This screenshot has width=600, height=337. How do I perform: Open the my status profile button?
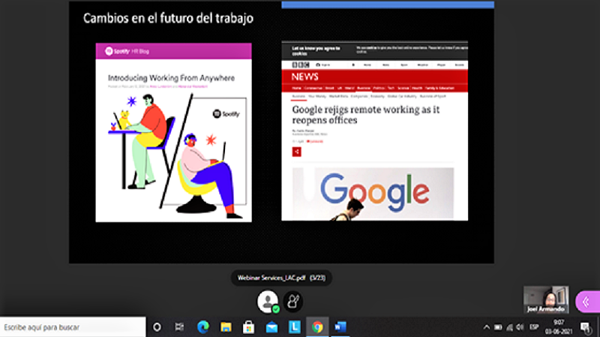coord(268,302)
